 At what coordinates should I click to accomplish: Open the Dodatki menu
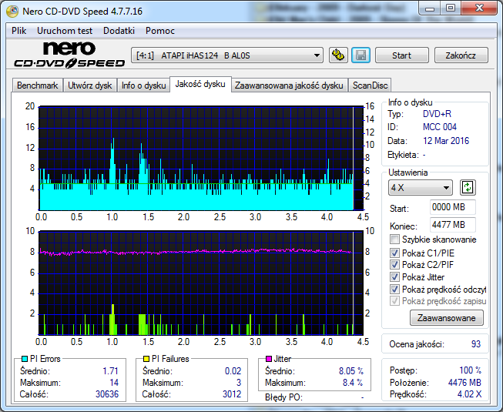point(119,31)
